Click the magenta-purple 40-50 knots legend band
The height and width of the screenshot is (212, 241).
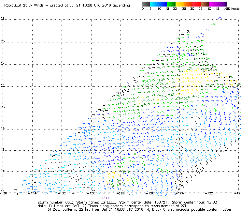[x=218, y=4]
